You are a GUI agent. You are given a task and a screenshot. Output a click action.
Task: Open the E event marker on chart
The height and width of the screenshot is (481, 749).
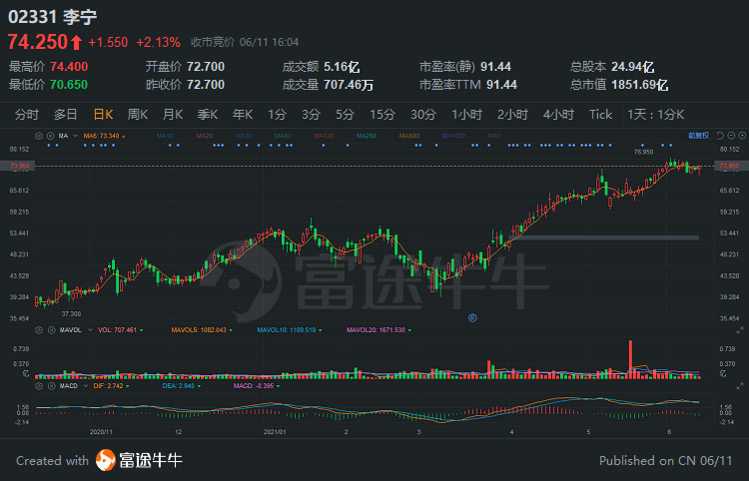coord(472,317)
